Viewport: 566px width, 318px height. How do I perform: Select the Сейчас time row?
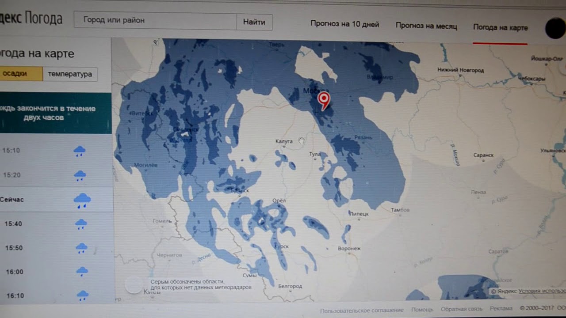56,200
